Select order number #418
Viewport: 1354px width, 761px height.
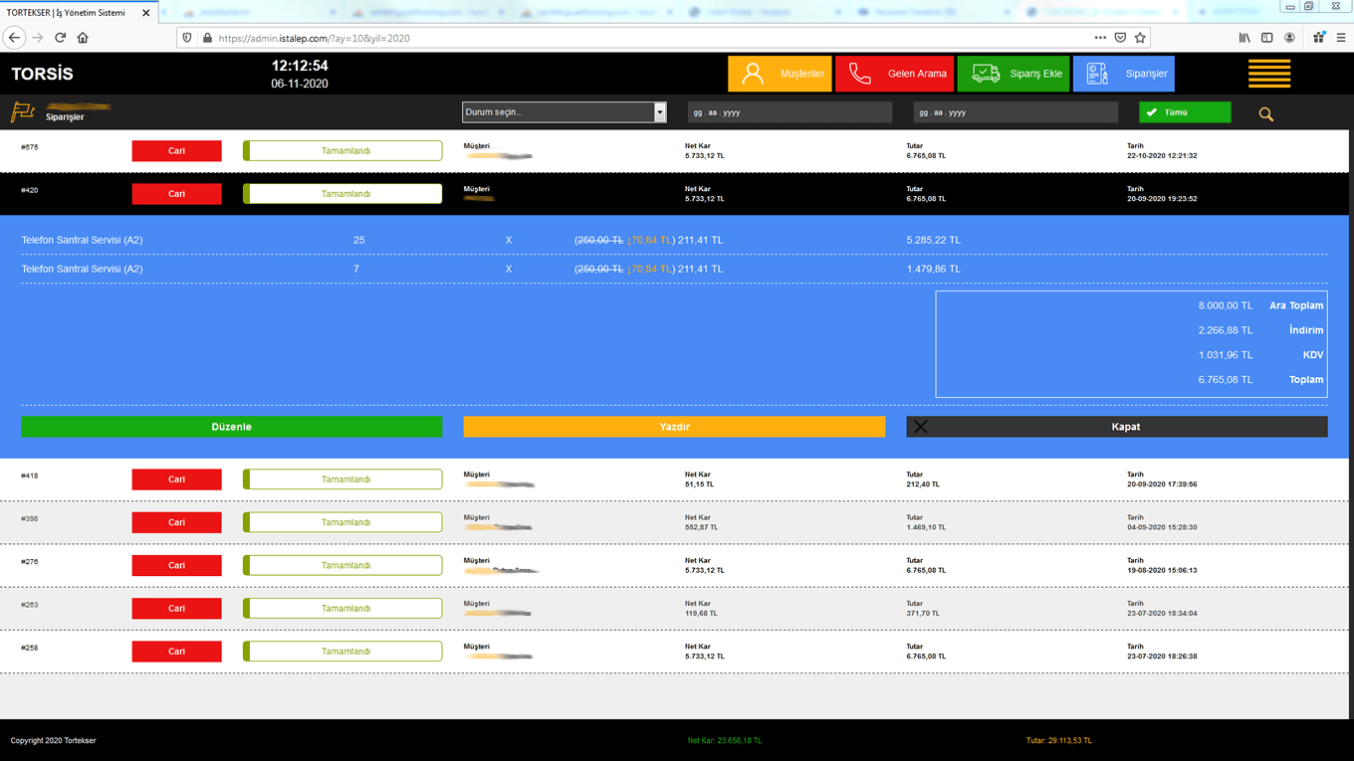pyautogui.click(x=29, y=476)
